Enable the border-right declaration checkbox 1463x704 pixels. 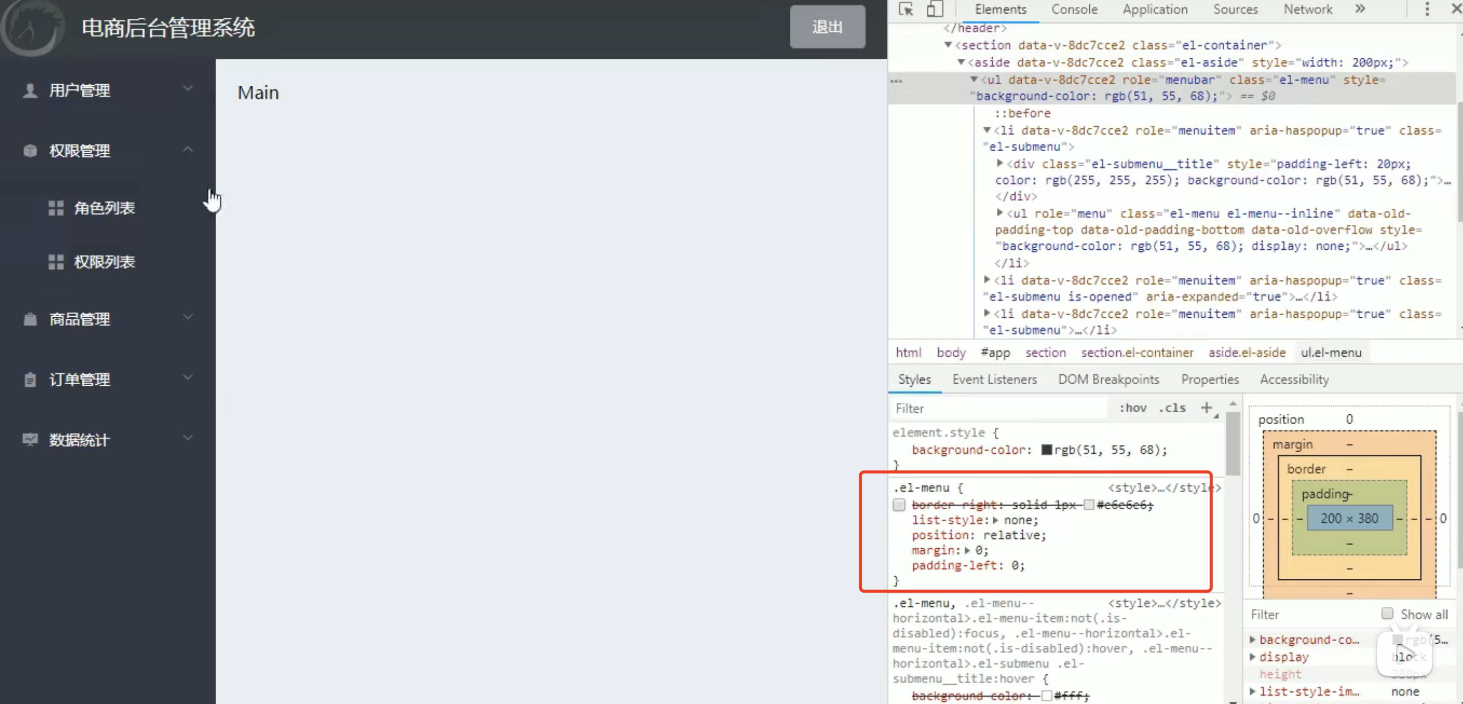pyautogui.click(x=899, y=505)
